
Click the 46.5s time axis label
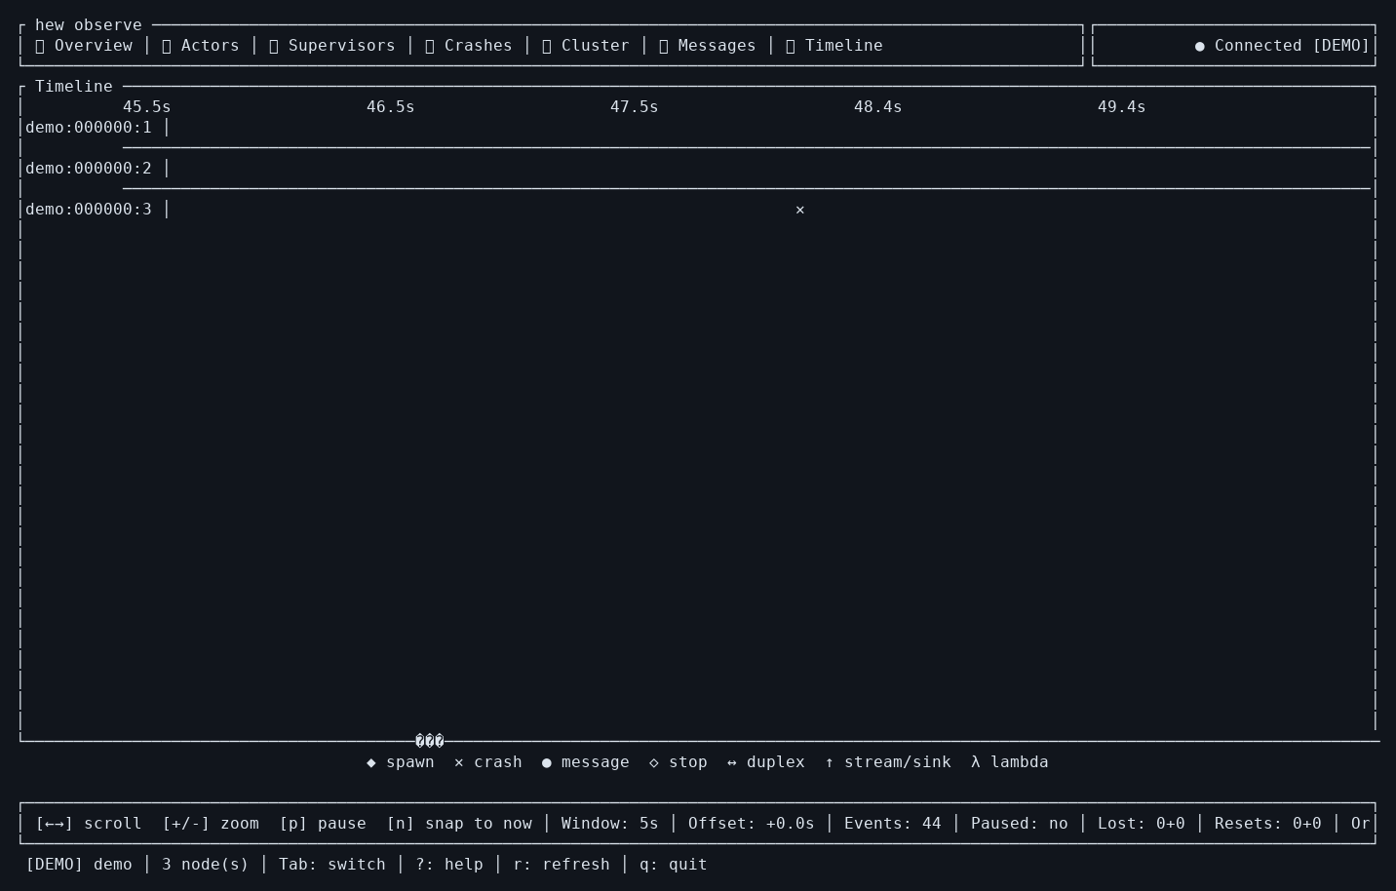click(x=391, y=107)
